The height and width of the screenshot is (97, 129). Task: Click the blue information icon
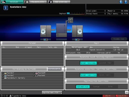[6, 8]
